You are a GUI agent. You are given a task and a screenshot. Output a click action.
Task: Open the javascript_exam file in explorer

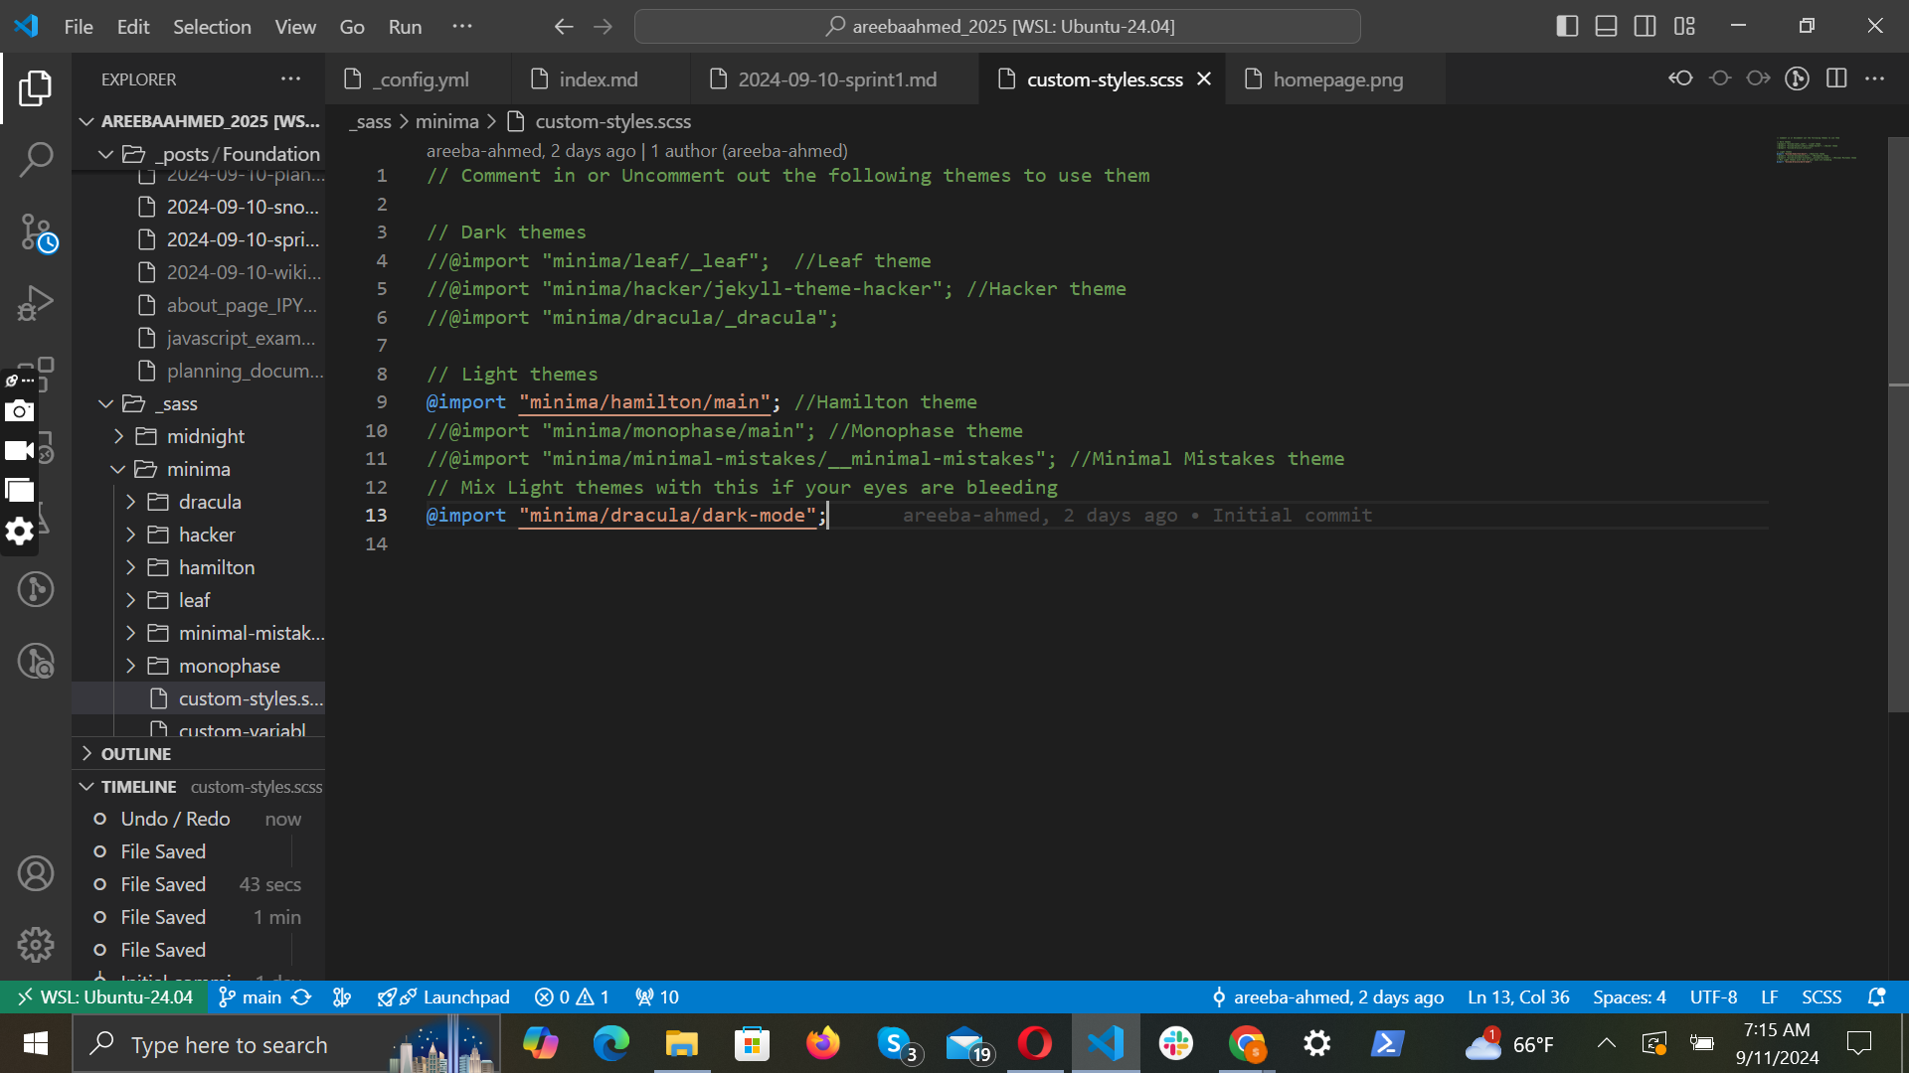click(x=199, y=338)
